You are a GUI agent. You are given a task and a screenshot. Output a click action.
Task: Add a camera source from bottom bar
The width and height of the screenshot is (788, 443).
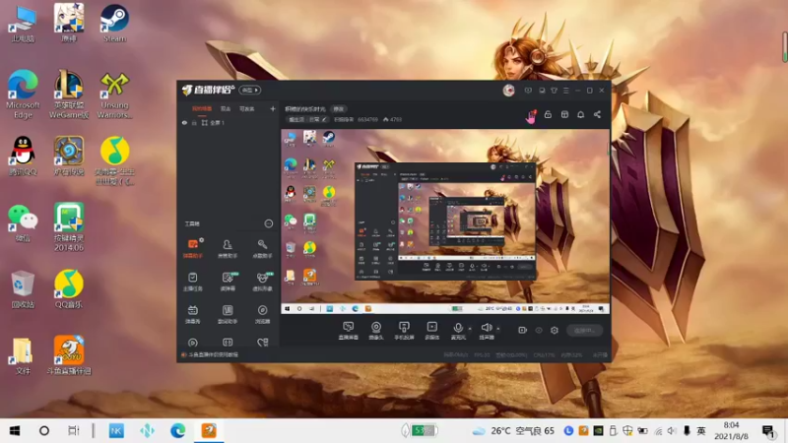(376, 331)
